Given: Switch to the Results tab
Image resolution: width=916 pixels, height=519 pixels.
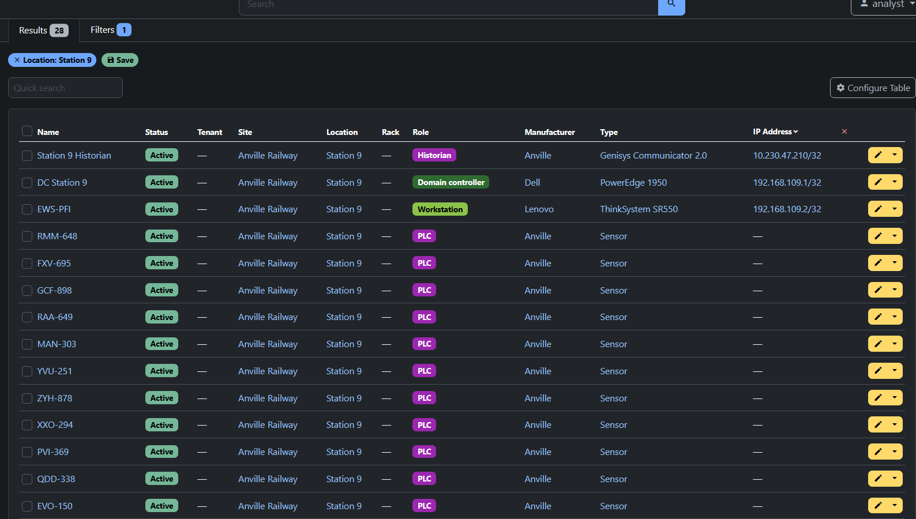Looking at the screenshot, I should coord(43,30).
